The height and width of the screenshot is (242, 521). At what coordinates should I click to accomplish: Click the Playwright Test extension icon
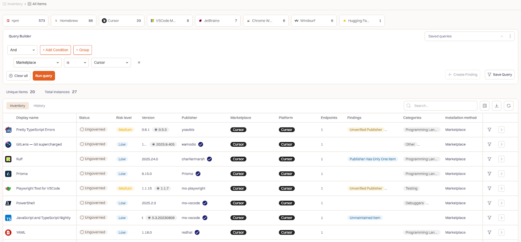point(8,188)
